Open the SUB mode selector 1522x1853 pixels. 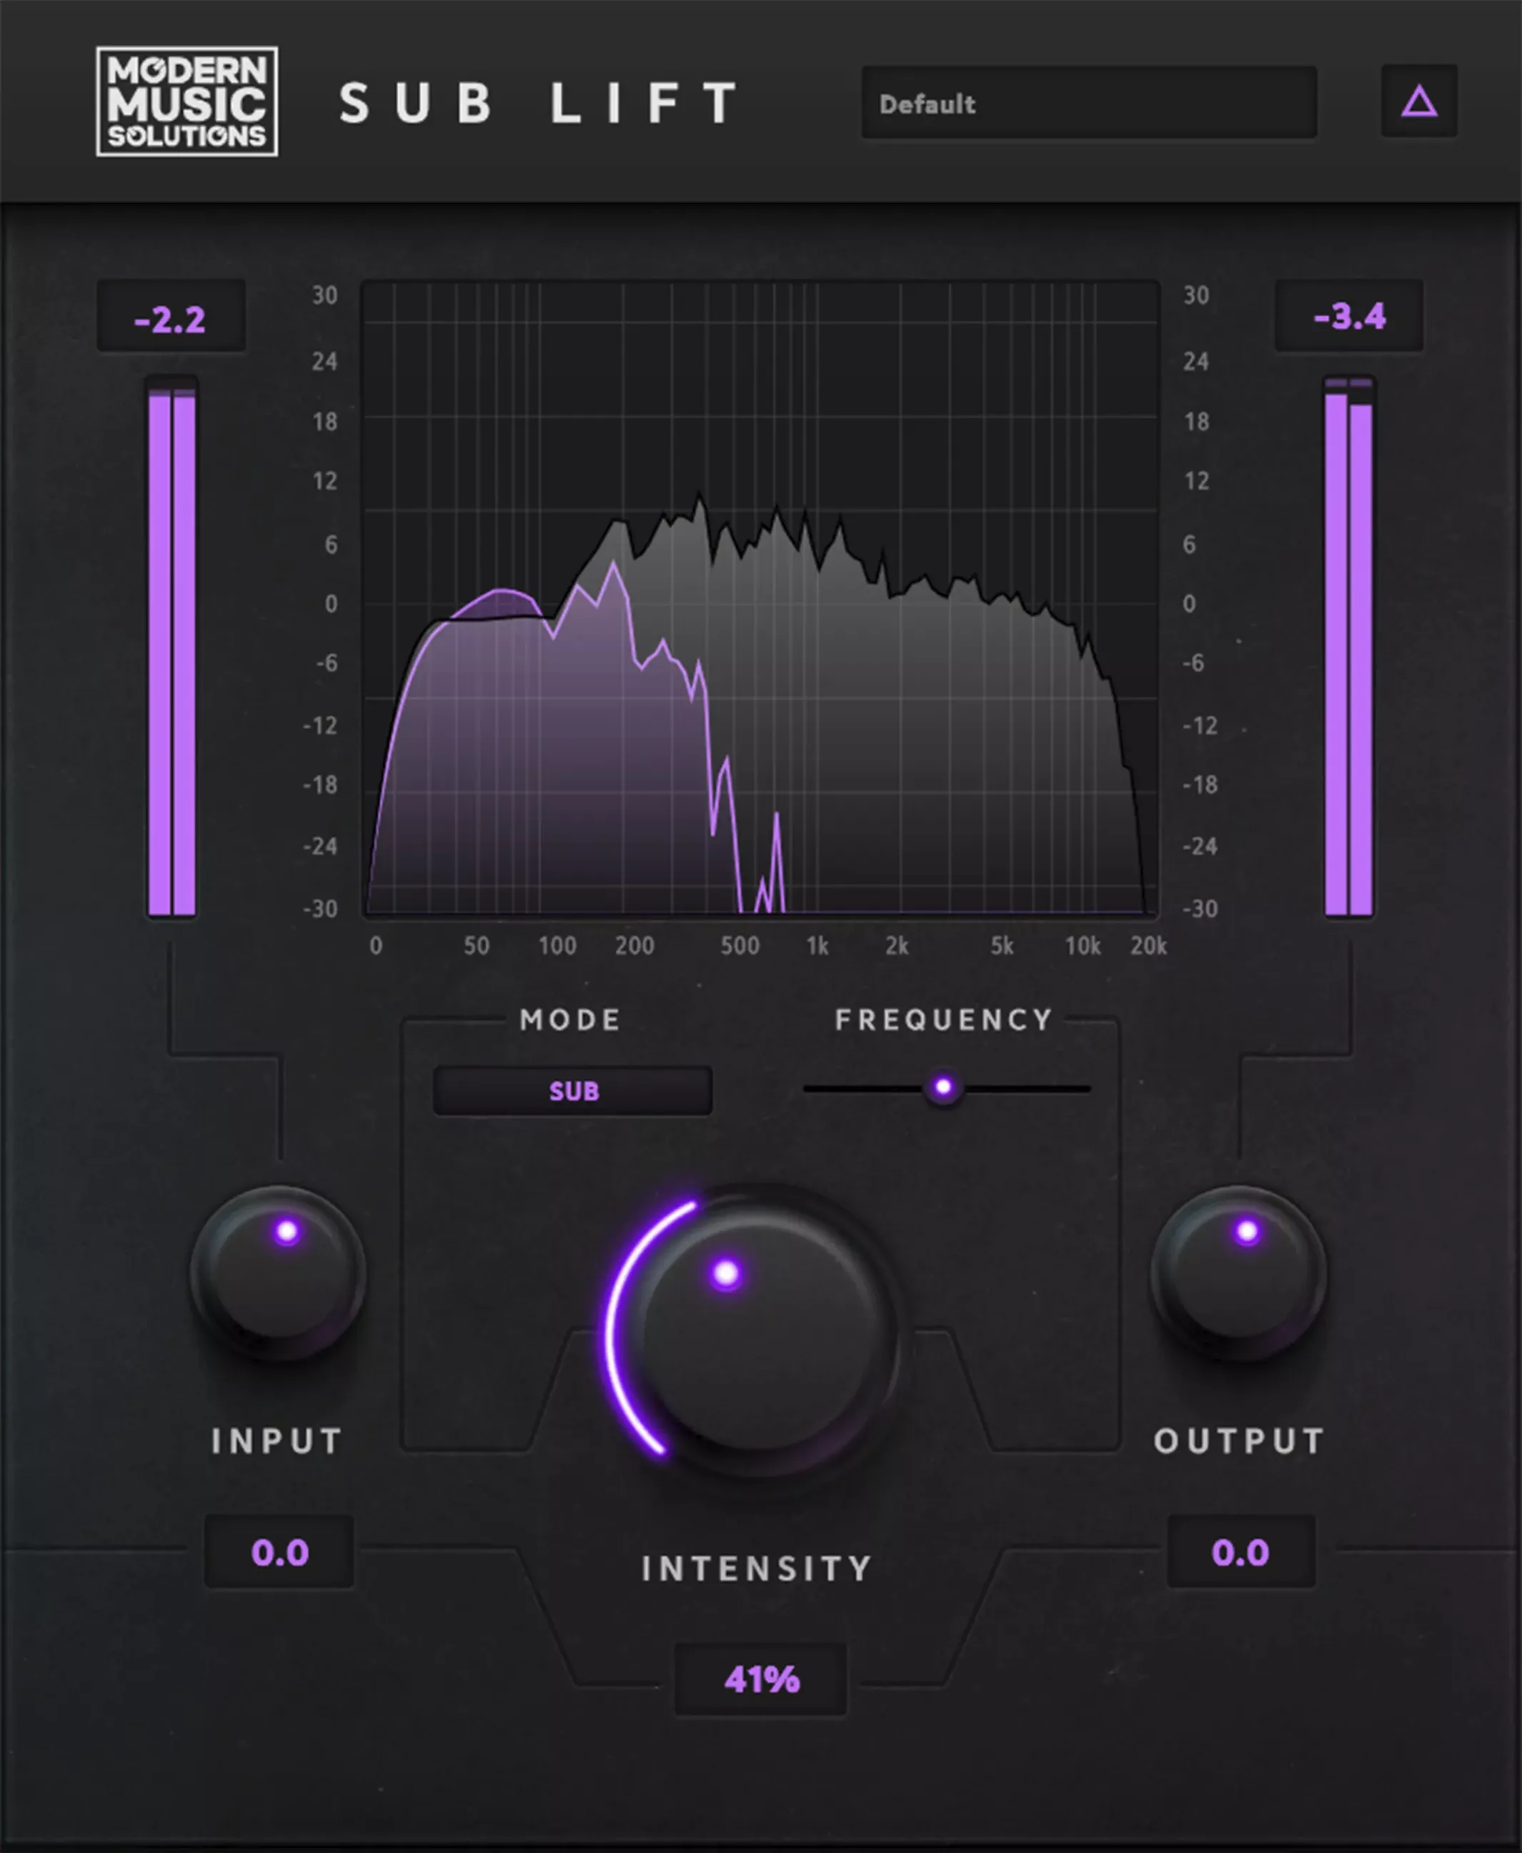(x=572, y=1091)
